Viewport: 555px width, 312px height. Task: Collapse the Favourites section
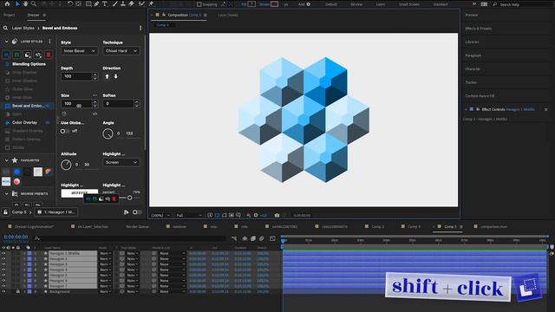(x=6, y=160)
